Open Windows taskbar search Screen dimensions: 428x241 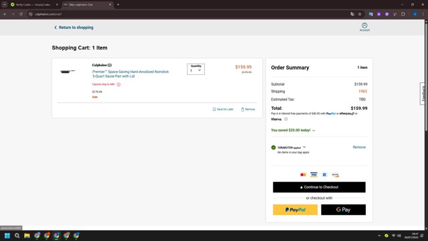point(17,236)
